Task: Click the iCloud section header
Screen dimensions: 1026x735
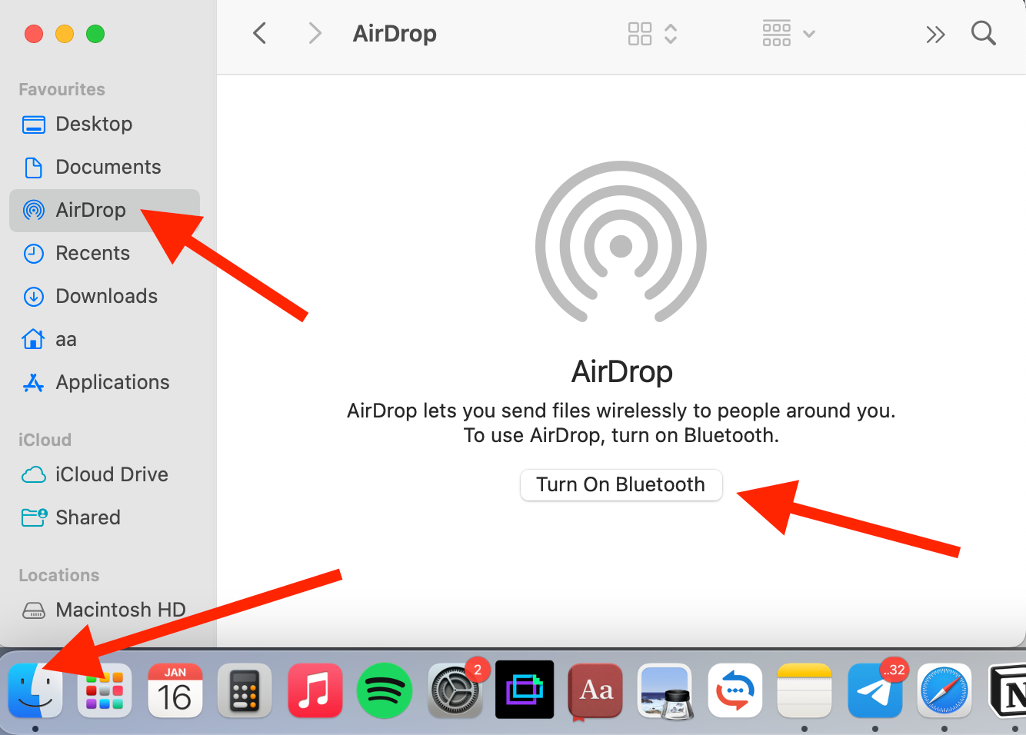Action: [45, 440]
